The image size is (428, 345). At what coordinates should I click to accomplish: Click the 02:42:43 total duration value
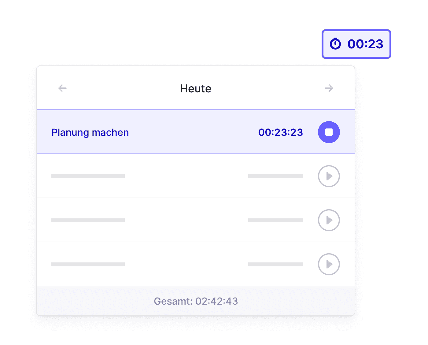pos(217,301)
